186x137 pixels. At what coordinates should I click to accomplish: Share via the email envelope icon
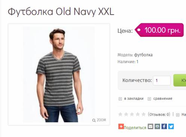click(x=150, y=126)
